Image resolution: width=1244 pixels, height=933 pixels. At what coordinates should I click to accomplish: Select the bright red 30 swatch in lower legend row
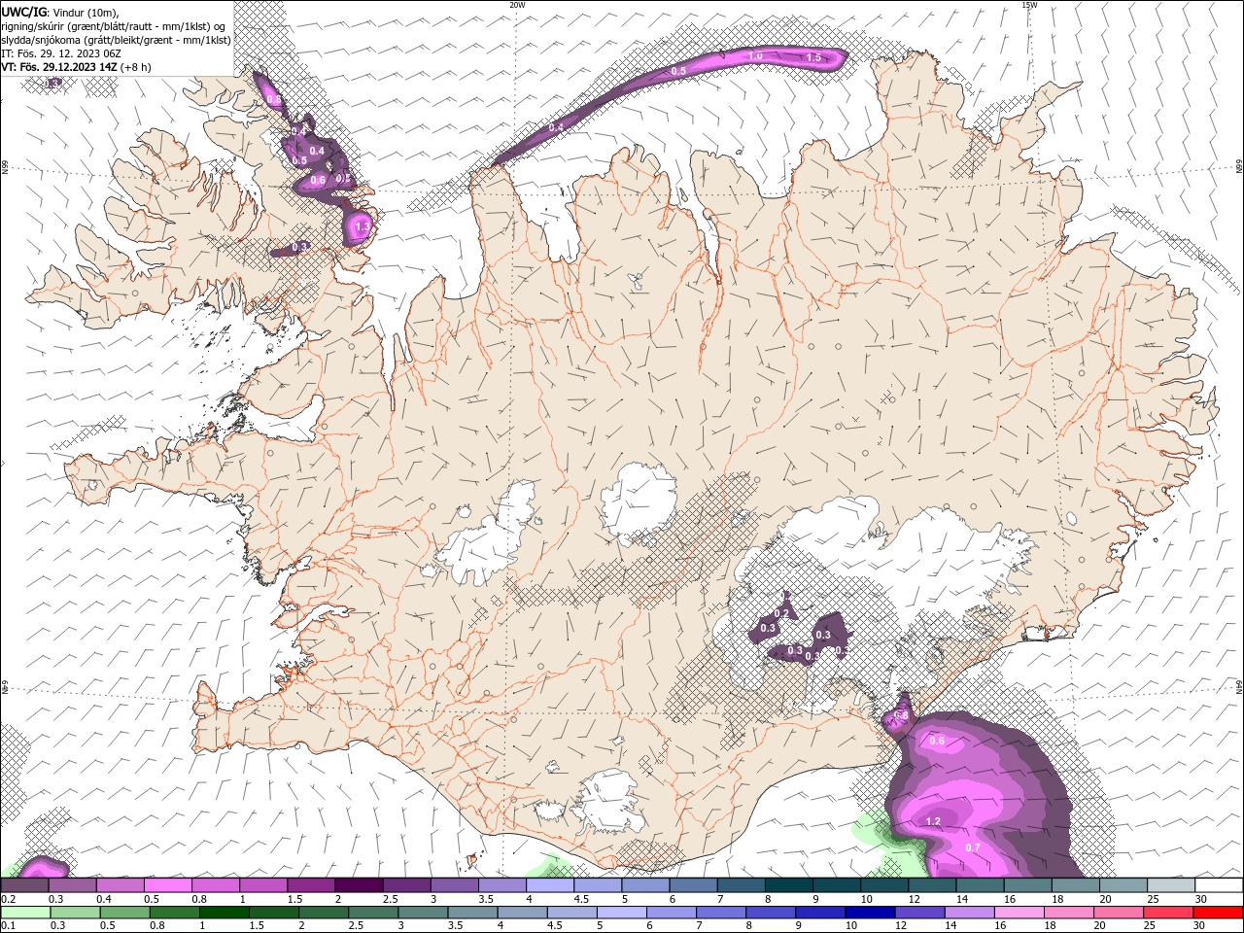point(1219,913)
